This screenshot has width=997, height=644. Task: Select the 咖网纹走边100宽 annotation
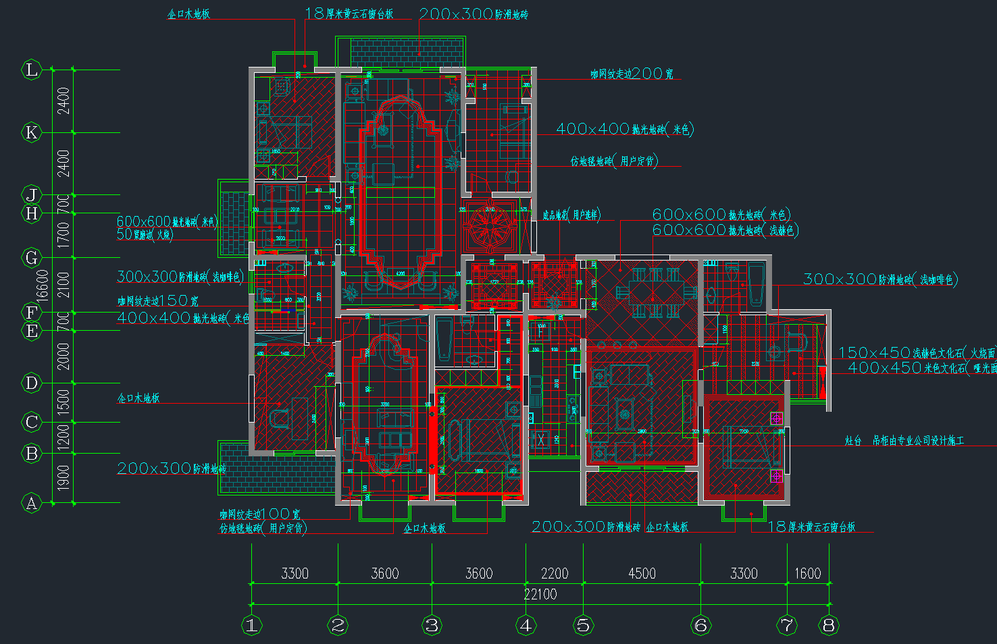259,514
